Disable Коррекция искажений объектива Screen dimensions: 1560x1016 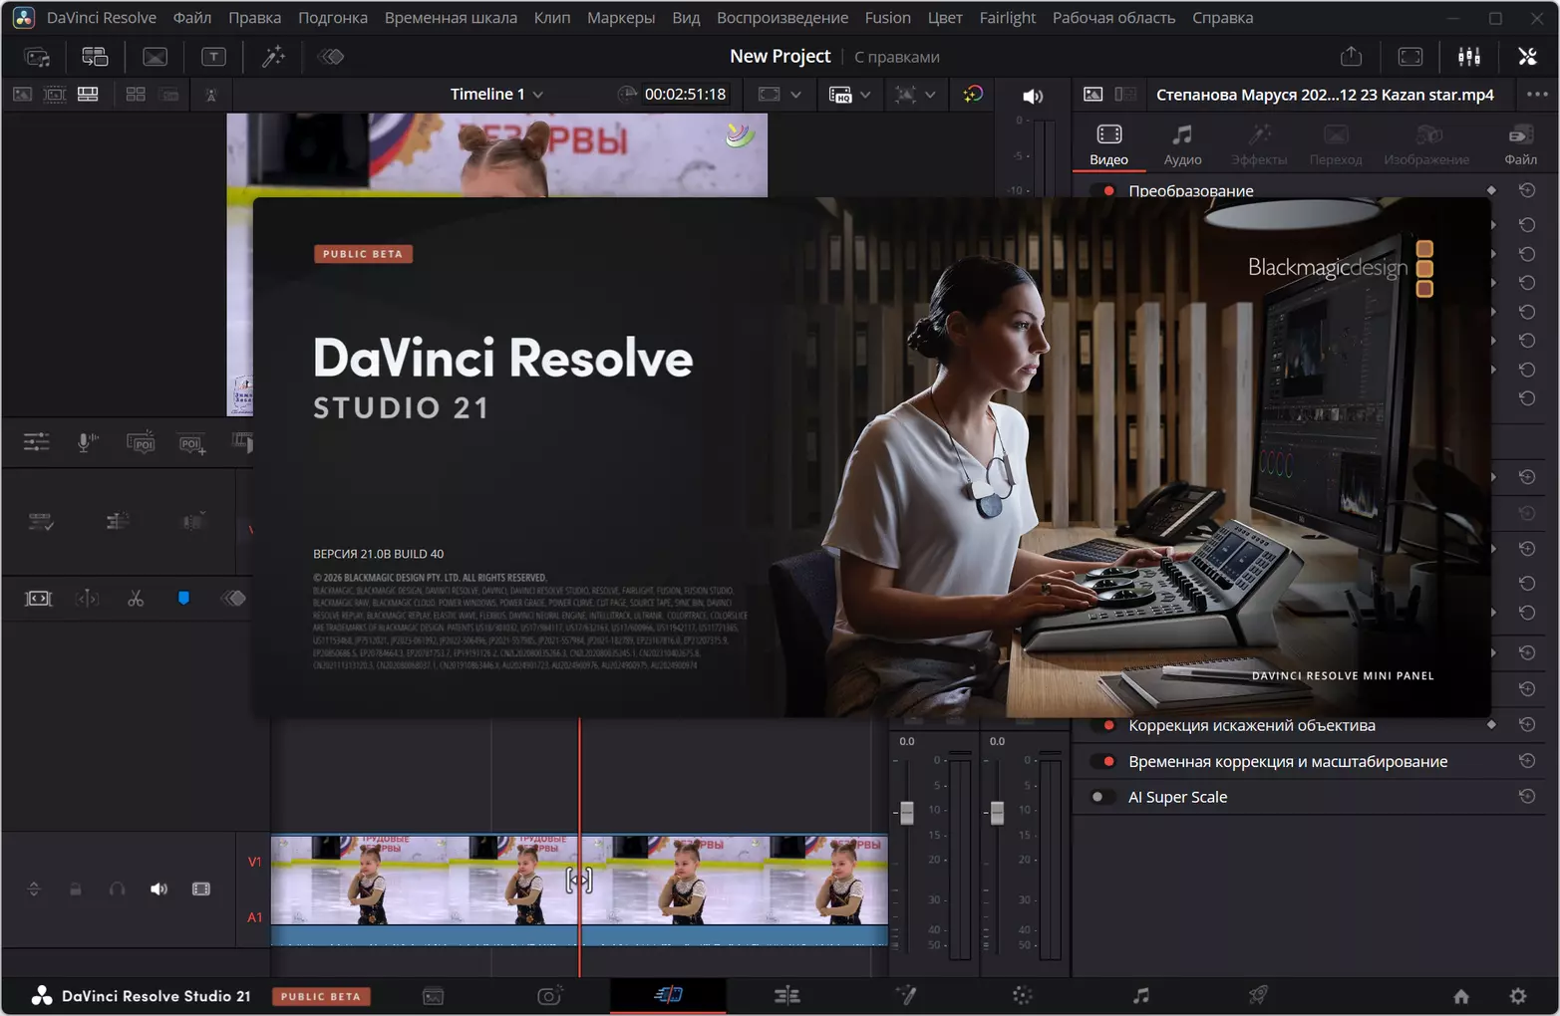click(1103, 725)
